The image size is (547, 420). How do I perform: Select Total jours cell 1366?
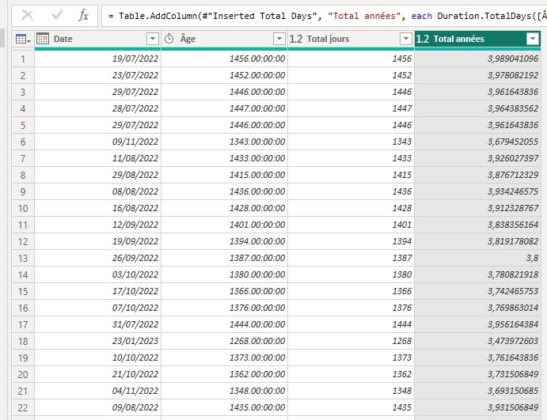[351, 291]
